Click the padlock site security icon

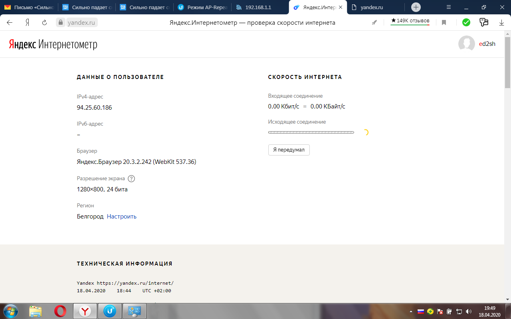61,23
